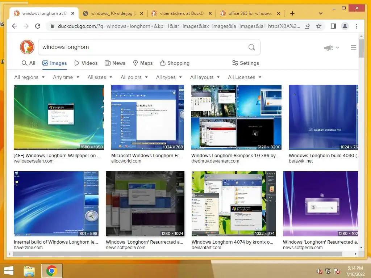This screenshot has width=371, height=278.
Task: Expand the All sizes filter
Action: point(100,77)
